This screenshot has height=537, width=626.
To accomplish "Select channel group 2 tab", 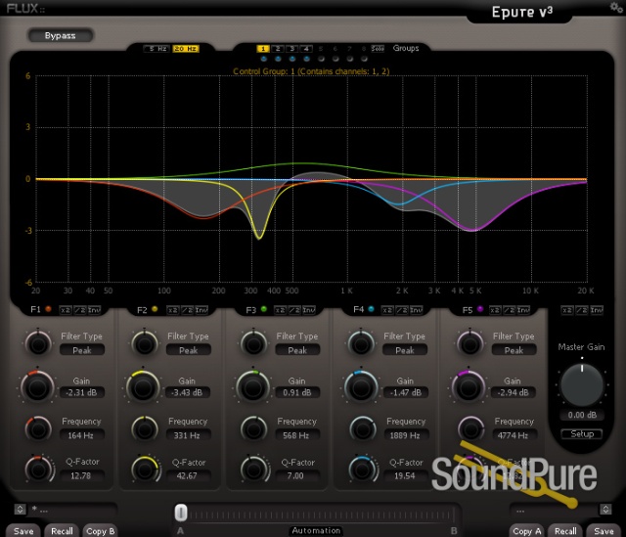I will (x=278, y=49).
